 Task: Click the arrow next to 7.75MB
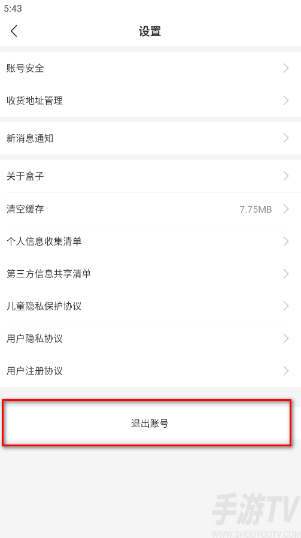pyautogui.click(x=286, y=209)
